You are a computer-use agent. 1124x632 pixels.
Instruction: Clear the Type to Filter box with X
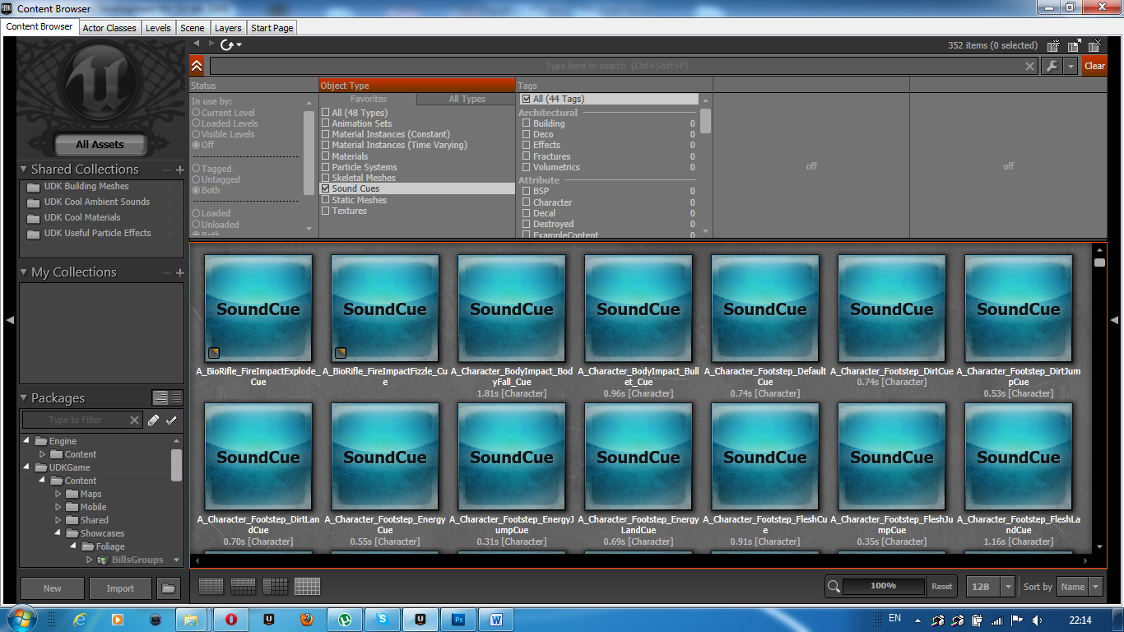tap(135, 421)
